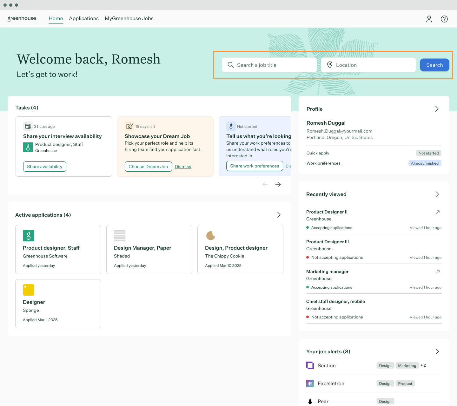Expand the Recently viewed chevron
This screenshot has height=406, width=457.
click(x=437, y=194)
